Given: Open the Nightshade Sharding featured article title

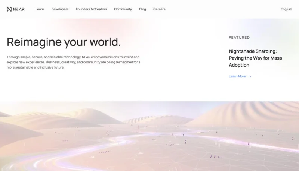Looking at the screenshot, I should point(255,58).
